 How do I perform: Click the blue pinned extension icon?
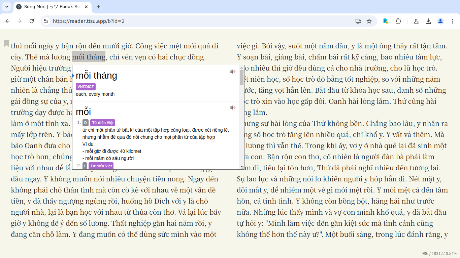[386, 21]
